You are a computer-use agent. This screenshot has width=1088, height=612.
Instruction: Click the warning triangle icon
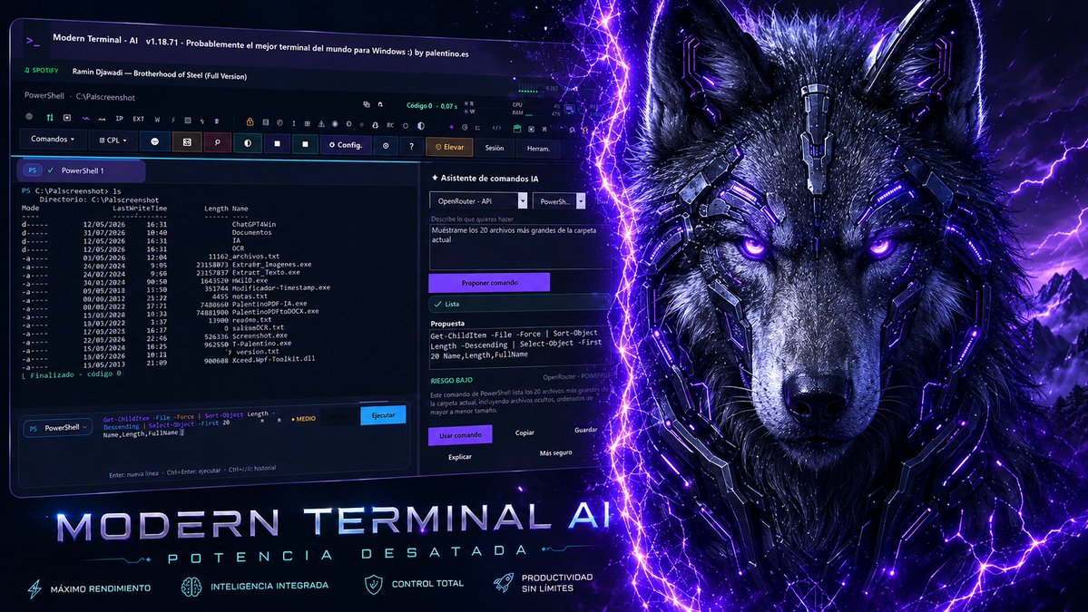321,124
